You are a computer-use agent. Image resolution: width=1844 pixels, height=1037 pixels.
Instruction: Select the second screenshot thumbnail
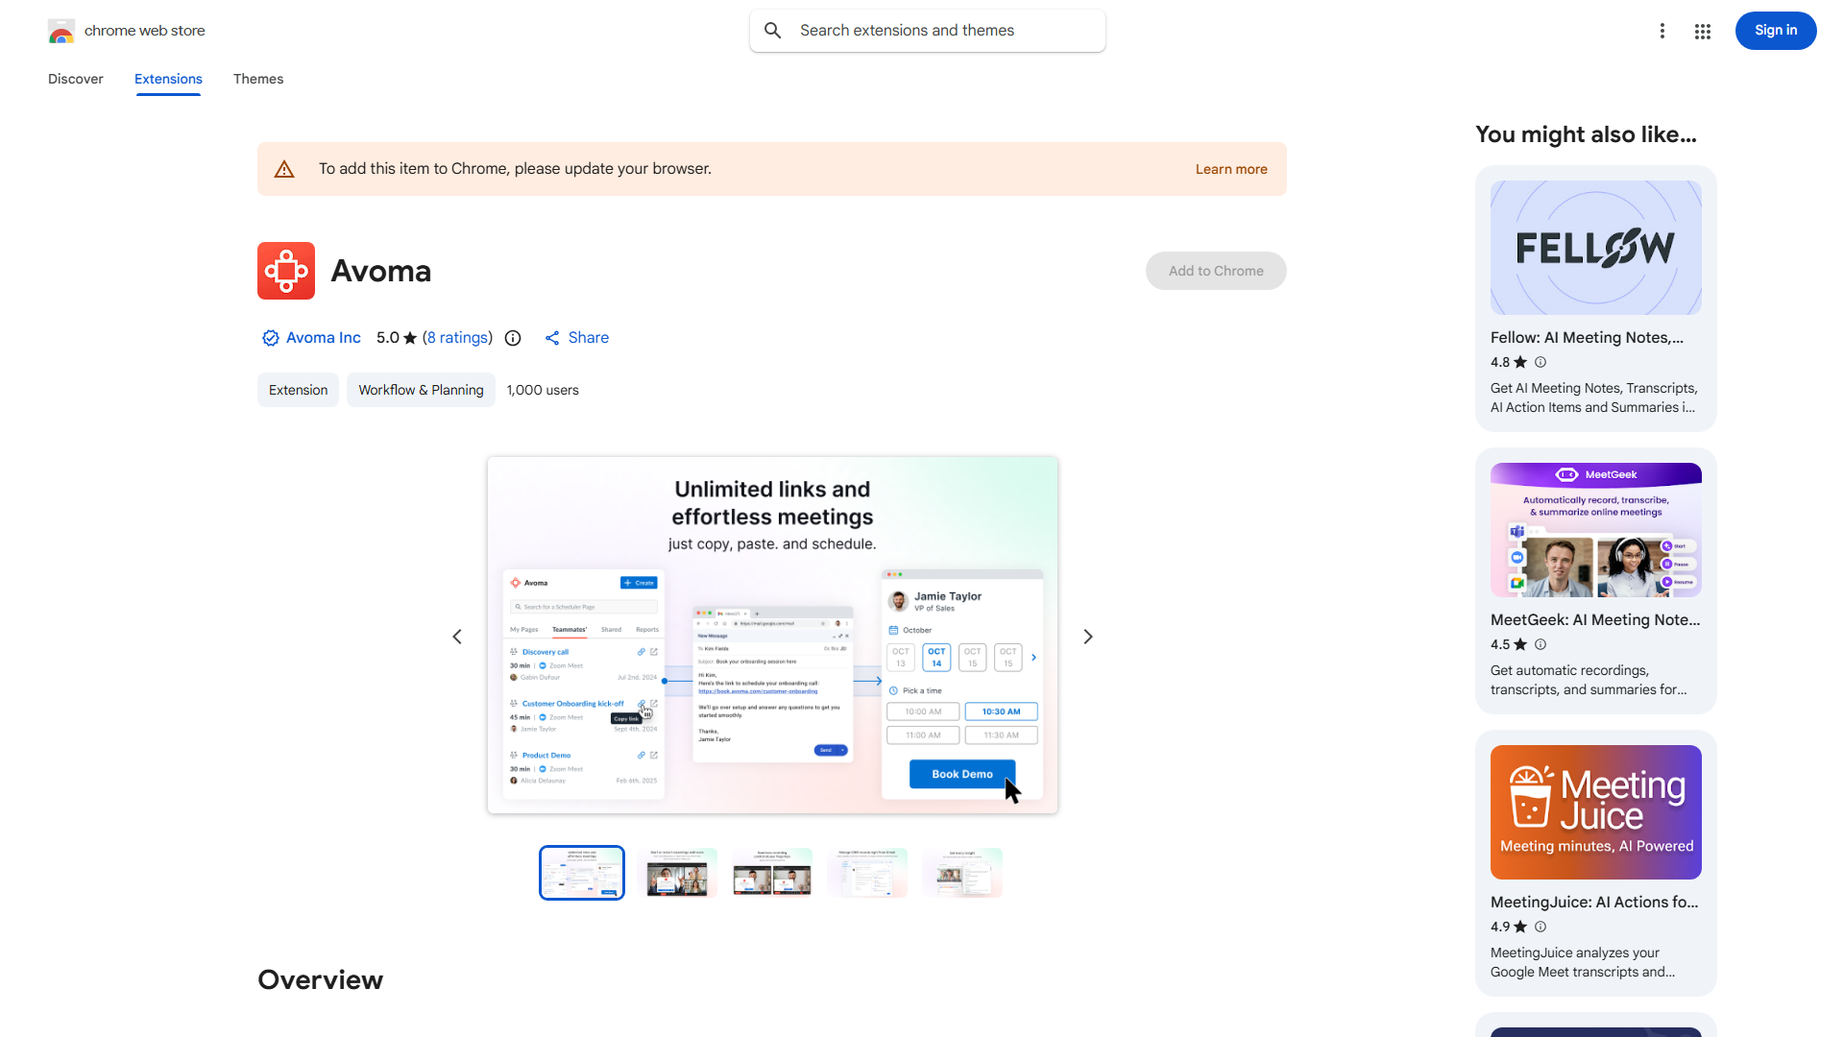677,873
